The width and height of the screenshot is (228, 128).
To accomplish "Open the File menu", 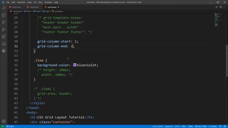I will click(x=8, y=2).
